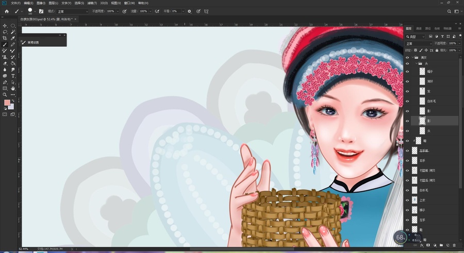Click the Home icon in options bar

[7, 11]
